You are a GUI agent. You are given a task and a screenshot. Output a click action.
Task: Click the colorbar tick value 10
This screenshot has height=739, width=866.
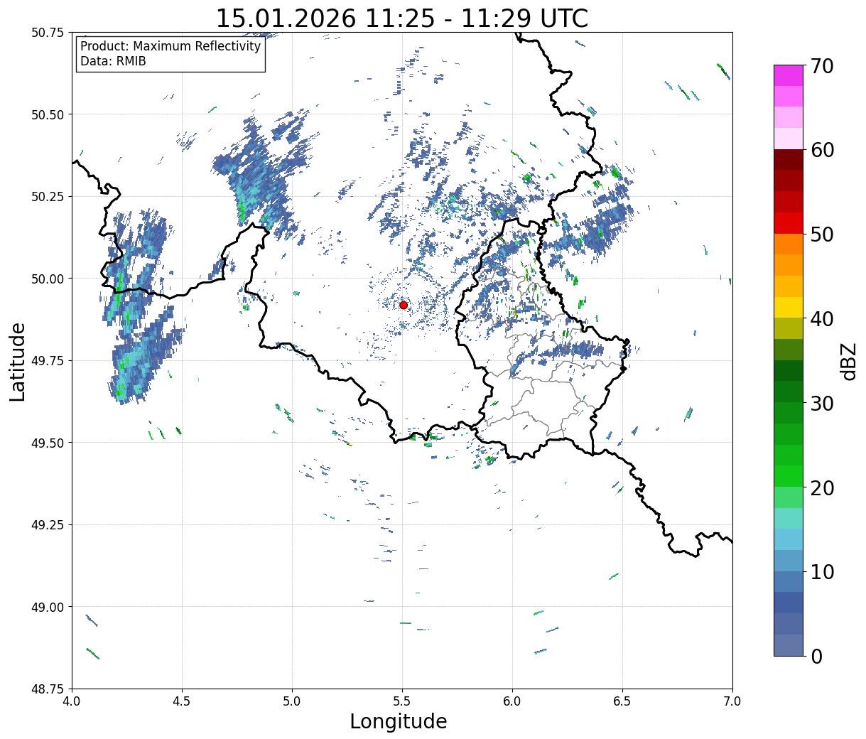point(822,571)
